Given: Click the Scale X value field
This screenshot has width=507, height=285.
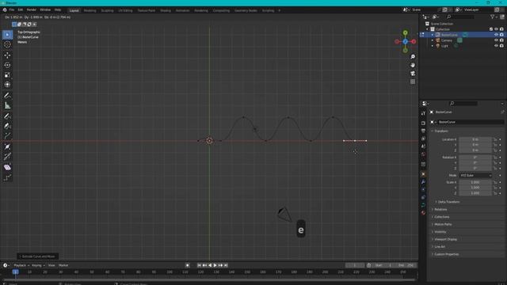Looking at the screenshot, I should [475, 182].
